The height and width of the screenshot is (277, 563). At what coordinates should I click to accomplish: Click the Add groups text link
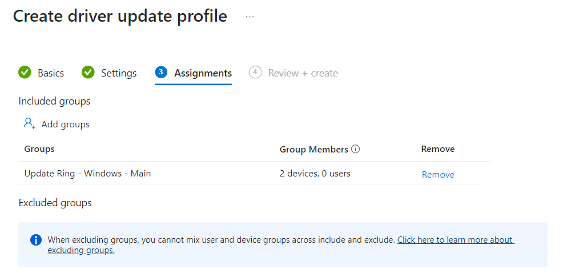pyautogui.click(x=65, y=125)
